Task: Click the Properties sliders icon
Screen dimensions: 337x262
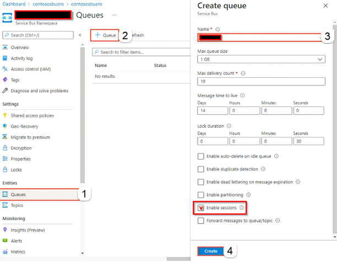Action: [5, 159]
